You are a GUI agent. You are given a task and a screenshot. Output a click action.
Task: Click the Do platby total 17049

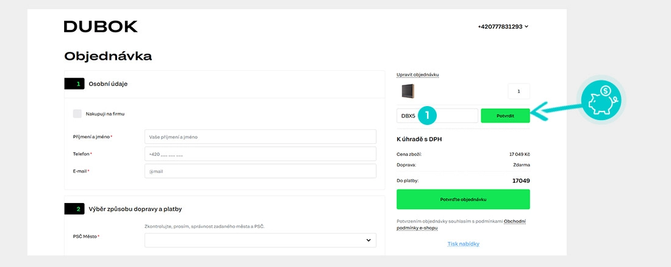point(521,181)
